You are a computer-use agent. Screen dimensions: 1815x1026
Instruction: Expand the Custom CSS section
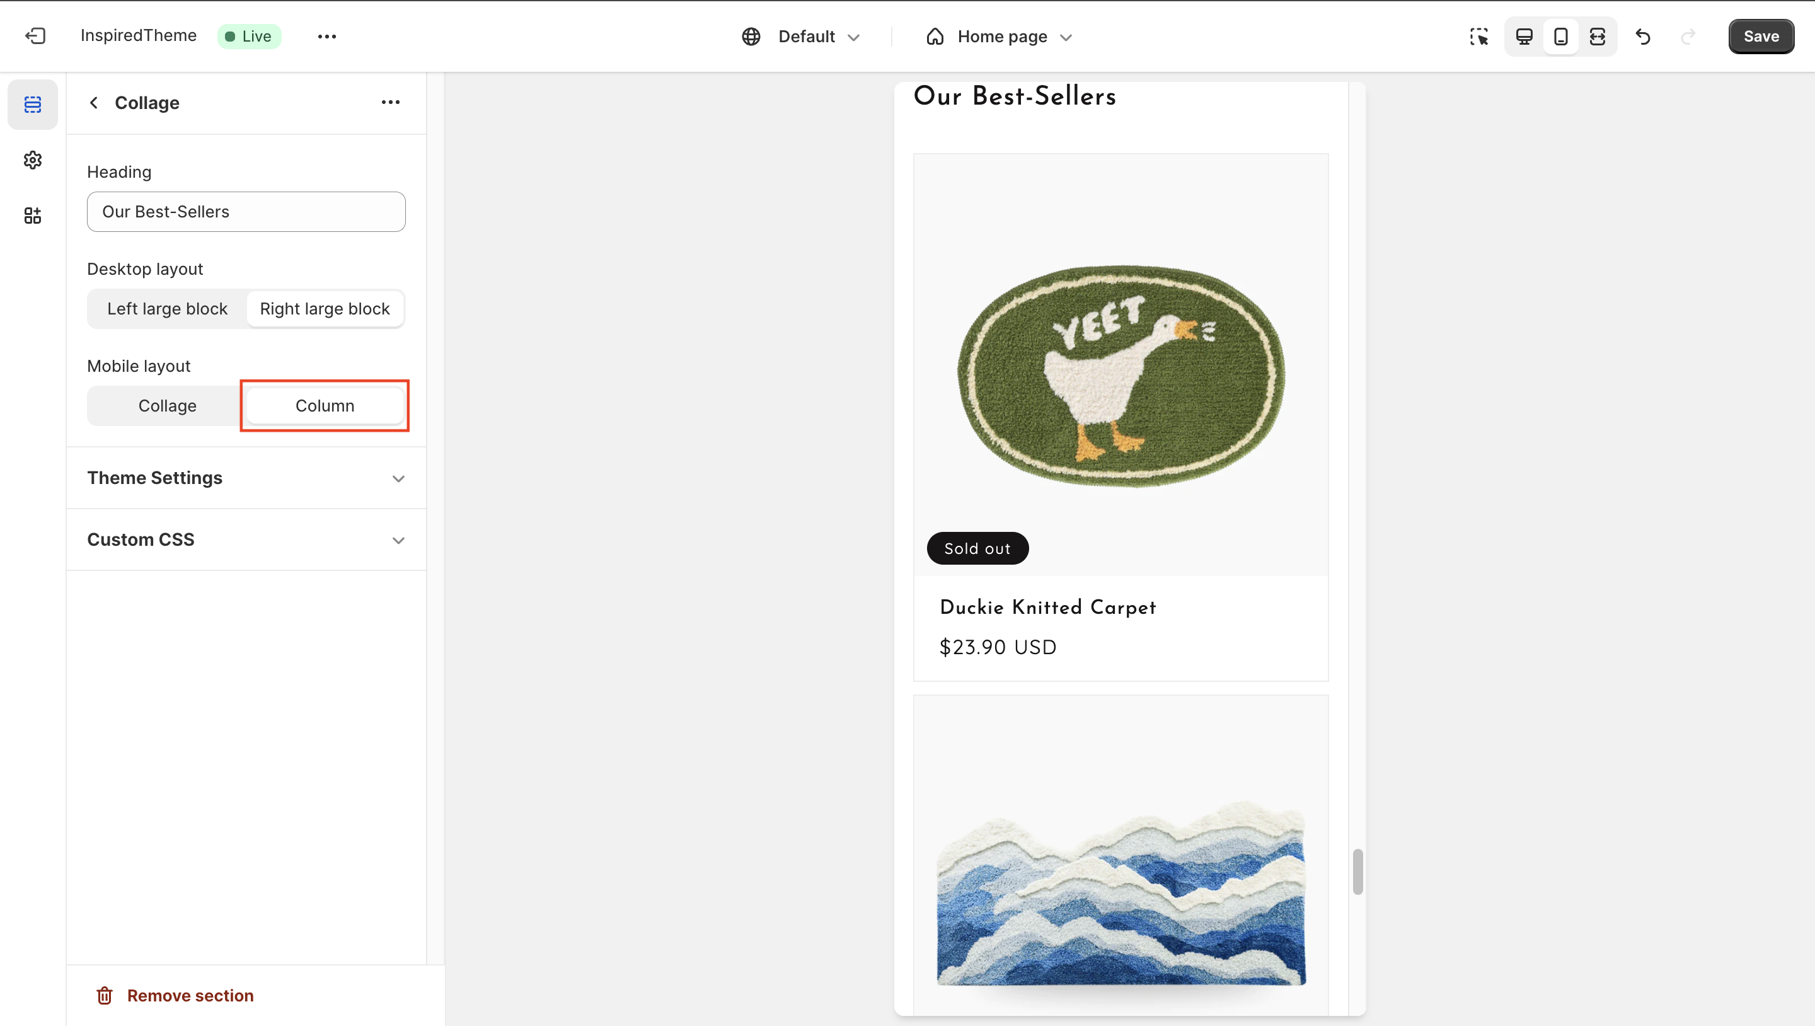245,539
